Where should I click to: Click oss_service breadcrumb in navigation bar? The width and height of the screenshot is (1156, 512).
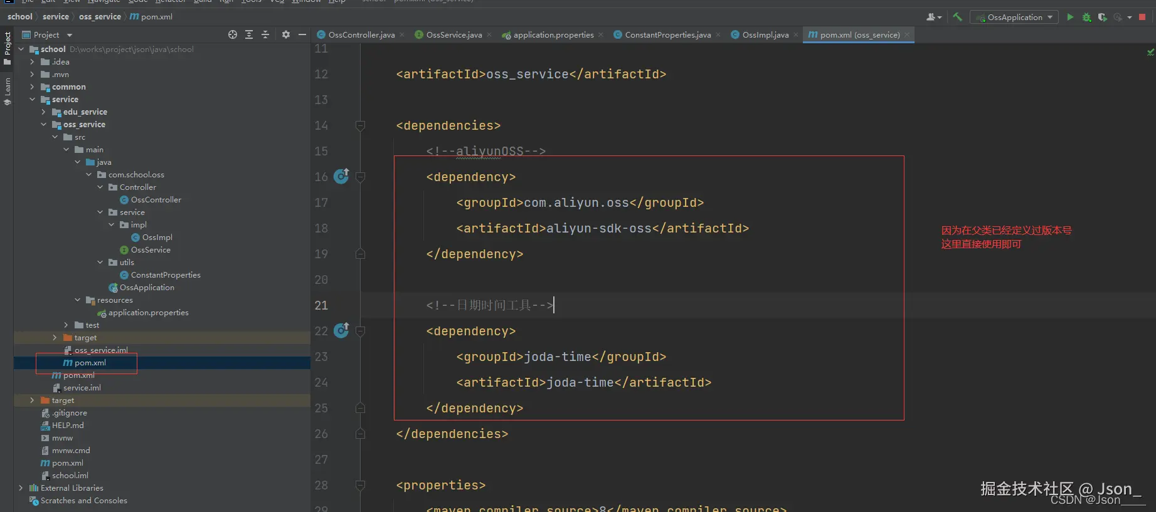[100, 17]
